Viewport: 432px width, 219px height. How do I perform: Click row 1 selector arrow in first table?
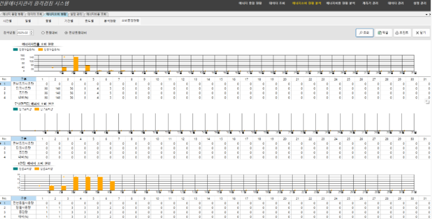tap(1, 84)
